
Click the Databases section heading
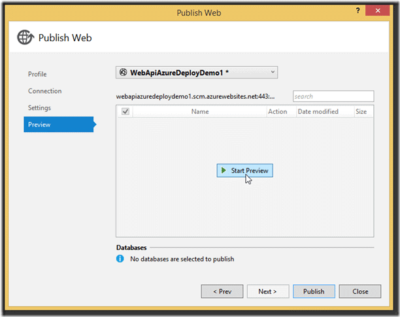(131, 248)
